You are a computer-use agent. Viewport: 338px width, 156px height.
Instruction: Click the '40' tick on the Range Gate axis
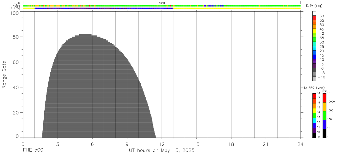click(16, 87)
